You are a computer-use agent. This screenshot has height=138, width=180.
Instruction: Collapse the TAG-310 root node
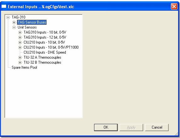coord(8,17)
